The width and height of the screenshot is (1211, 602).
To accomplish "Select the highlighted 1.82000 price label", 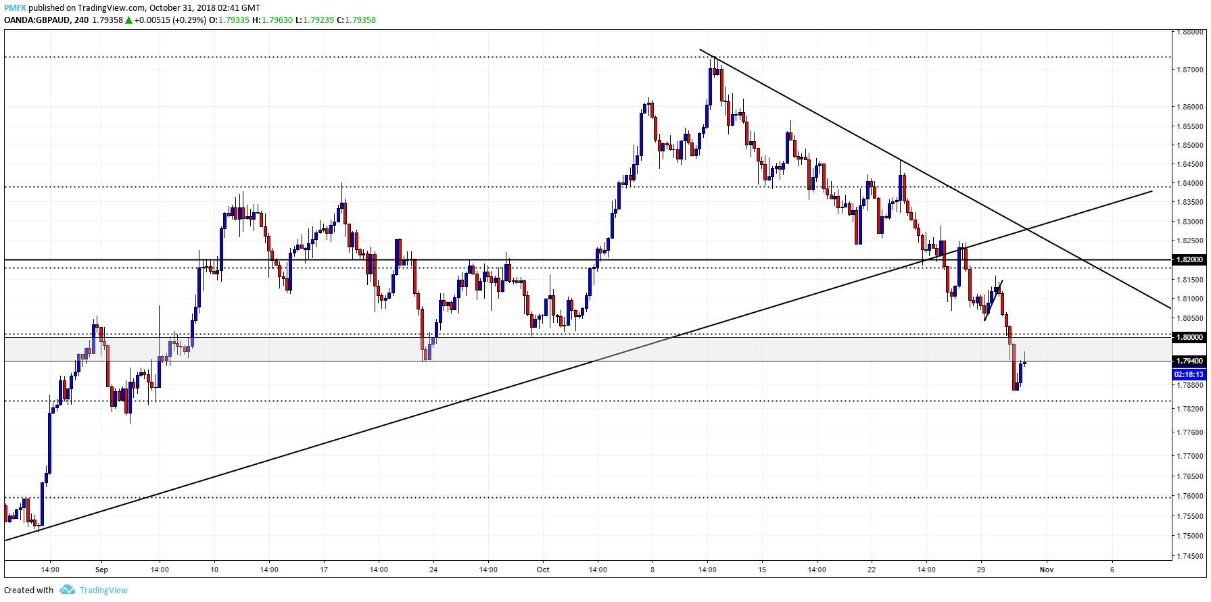I will coord(1189,259).
